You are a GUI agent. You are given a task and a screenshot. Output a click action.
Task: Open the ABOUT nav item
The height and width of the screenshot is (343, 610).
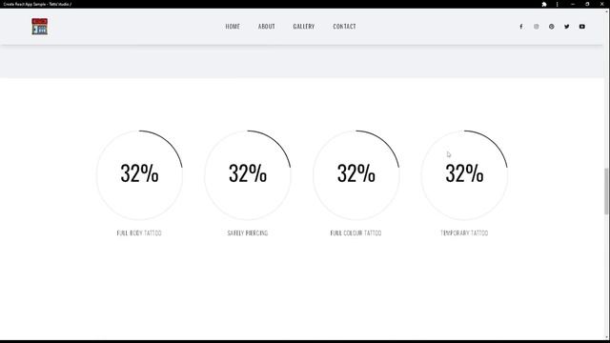pyautogui.click(x=267, y=27)
